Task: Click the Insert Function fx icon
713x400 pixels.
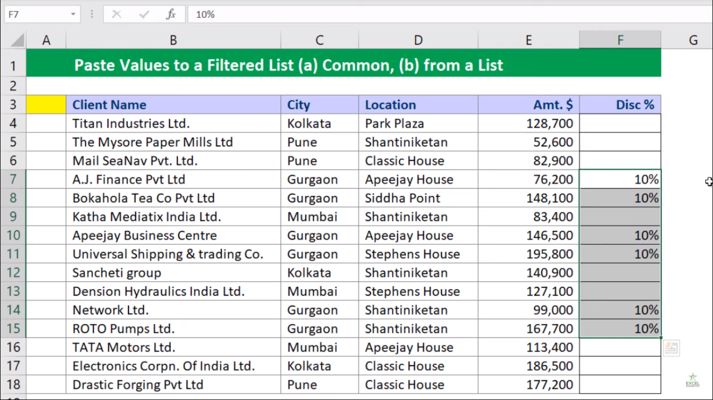Action: coord(171,14)
